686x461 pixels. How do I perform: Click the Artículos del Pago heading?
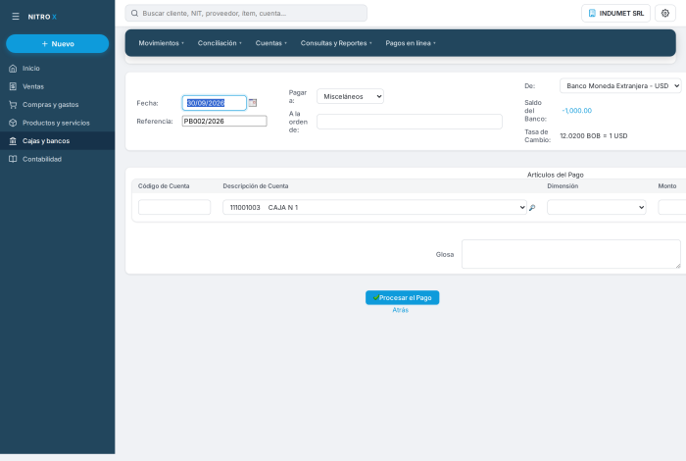(556, 175)
